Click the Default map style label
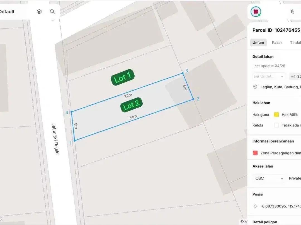The image size is (301, 225). coord(7,12)
